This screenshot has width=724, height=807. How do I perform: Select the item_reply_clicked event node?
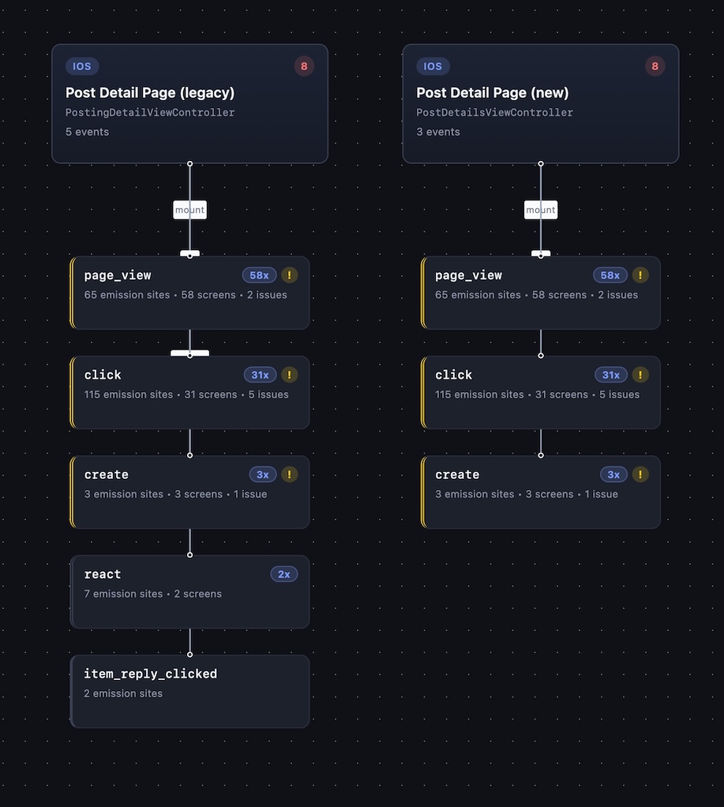click(189, 691)
